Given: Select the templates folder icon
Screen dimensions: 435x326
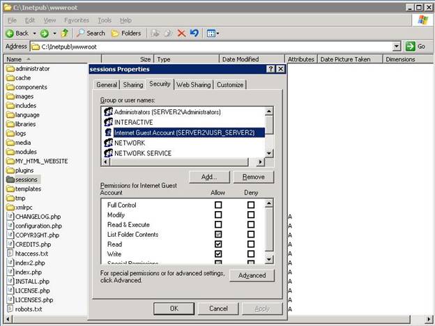Looking at the screenshot, I should 10,189.
